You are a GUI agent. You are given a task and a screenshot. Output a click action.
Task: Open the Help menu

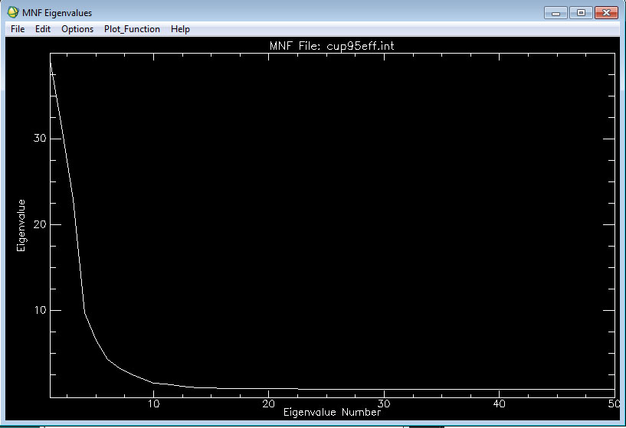[180, 29]
